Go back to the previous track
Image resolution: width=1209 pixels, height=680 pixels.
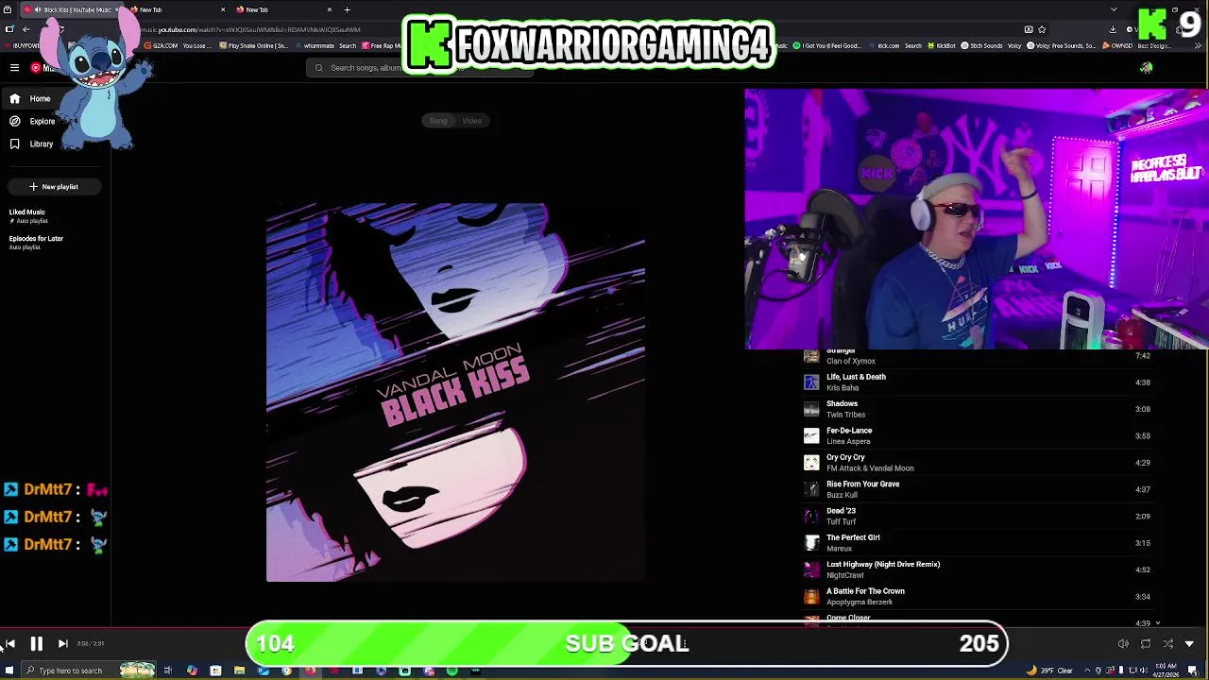click(x=9, y=644)
